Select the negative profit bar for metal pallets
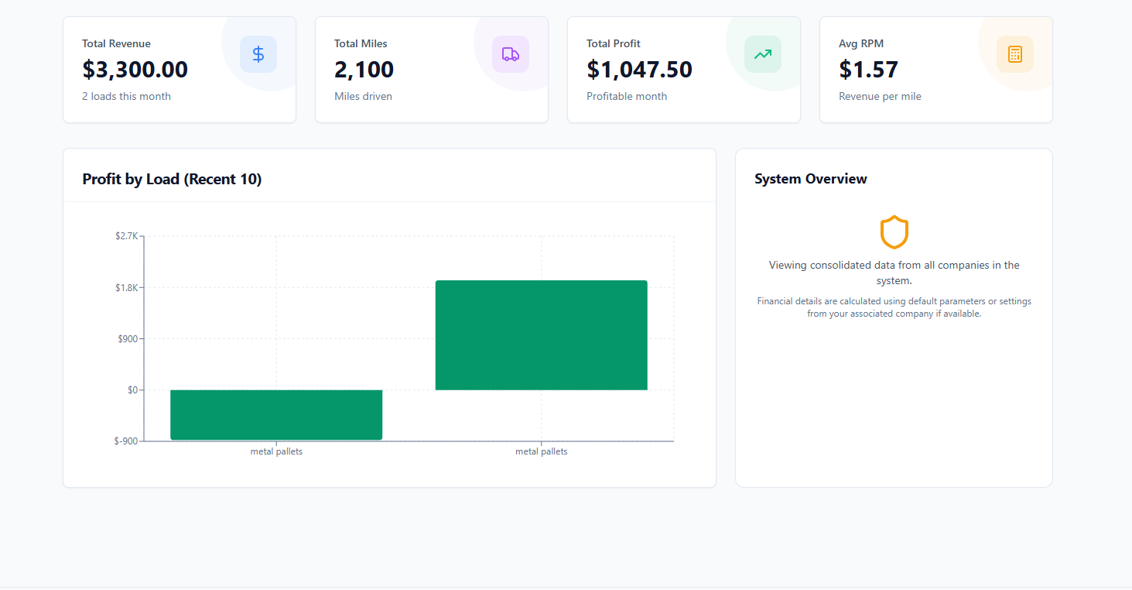This screenshot has height=590, width=1132. [x=276, y=415]
